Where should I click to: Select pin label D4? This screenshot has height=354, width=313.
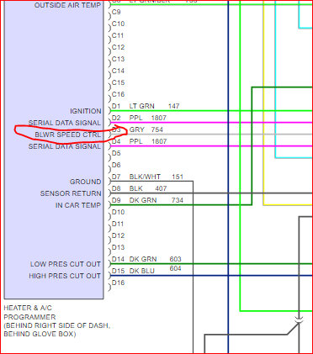[116, 141]
